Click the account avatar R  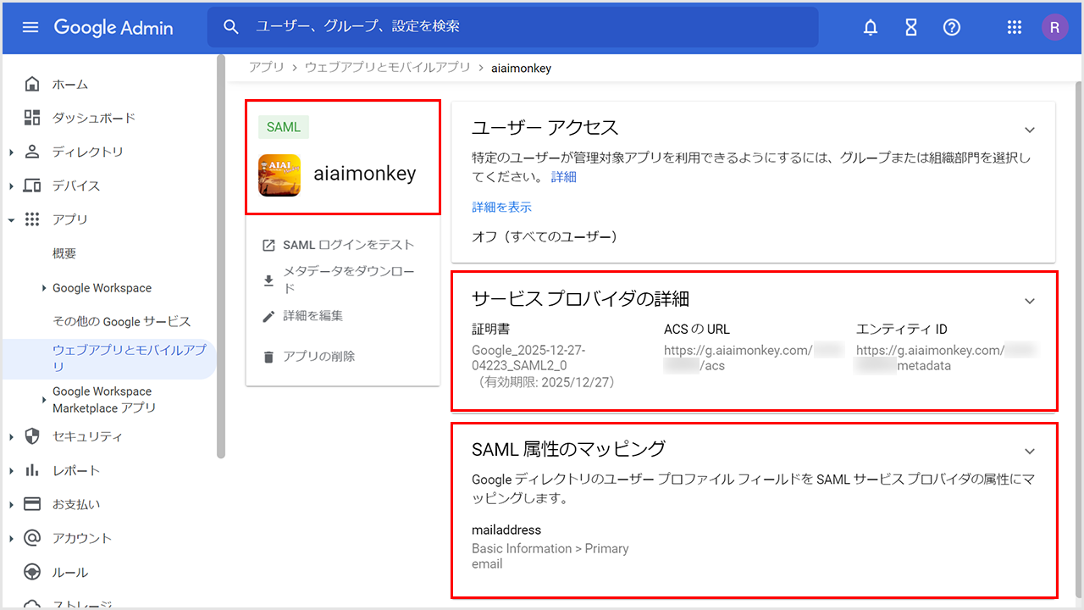pyautogui.click(x=1054, y=27)
